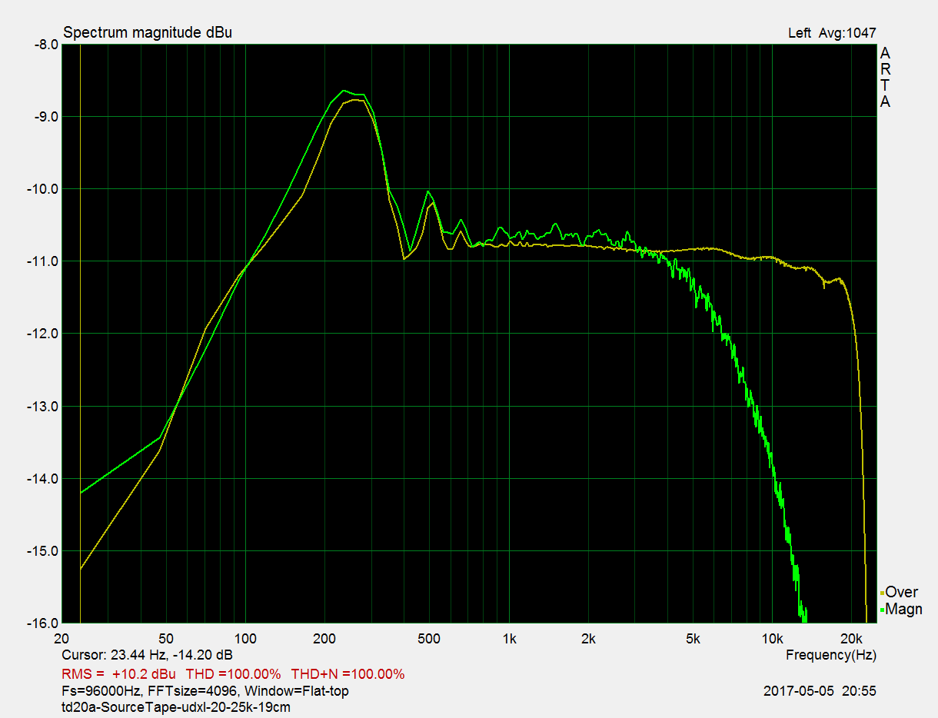The image size is (938, 718).
Task: Click the '20' frequency axis label
Action: (x=62, y=639)
